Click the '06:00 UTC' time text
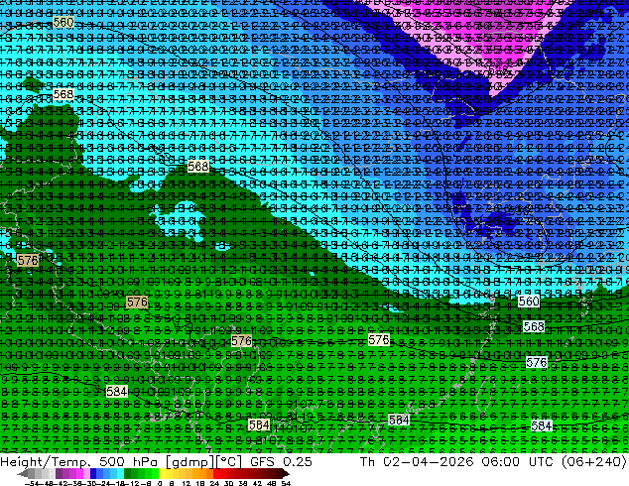This screenshot has width=629, height=486. [x=520, y=462]
